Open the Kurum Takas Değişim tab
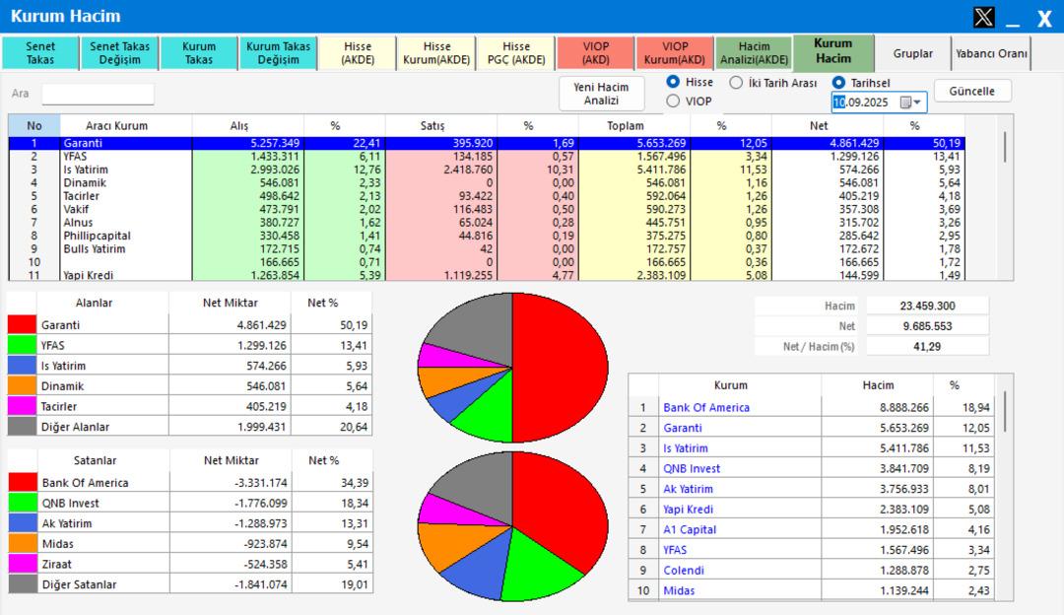 coord(278,53)
